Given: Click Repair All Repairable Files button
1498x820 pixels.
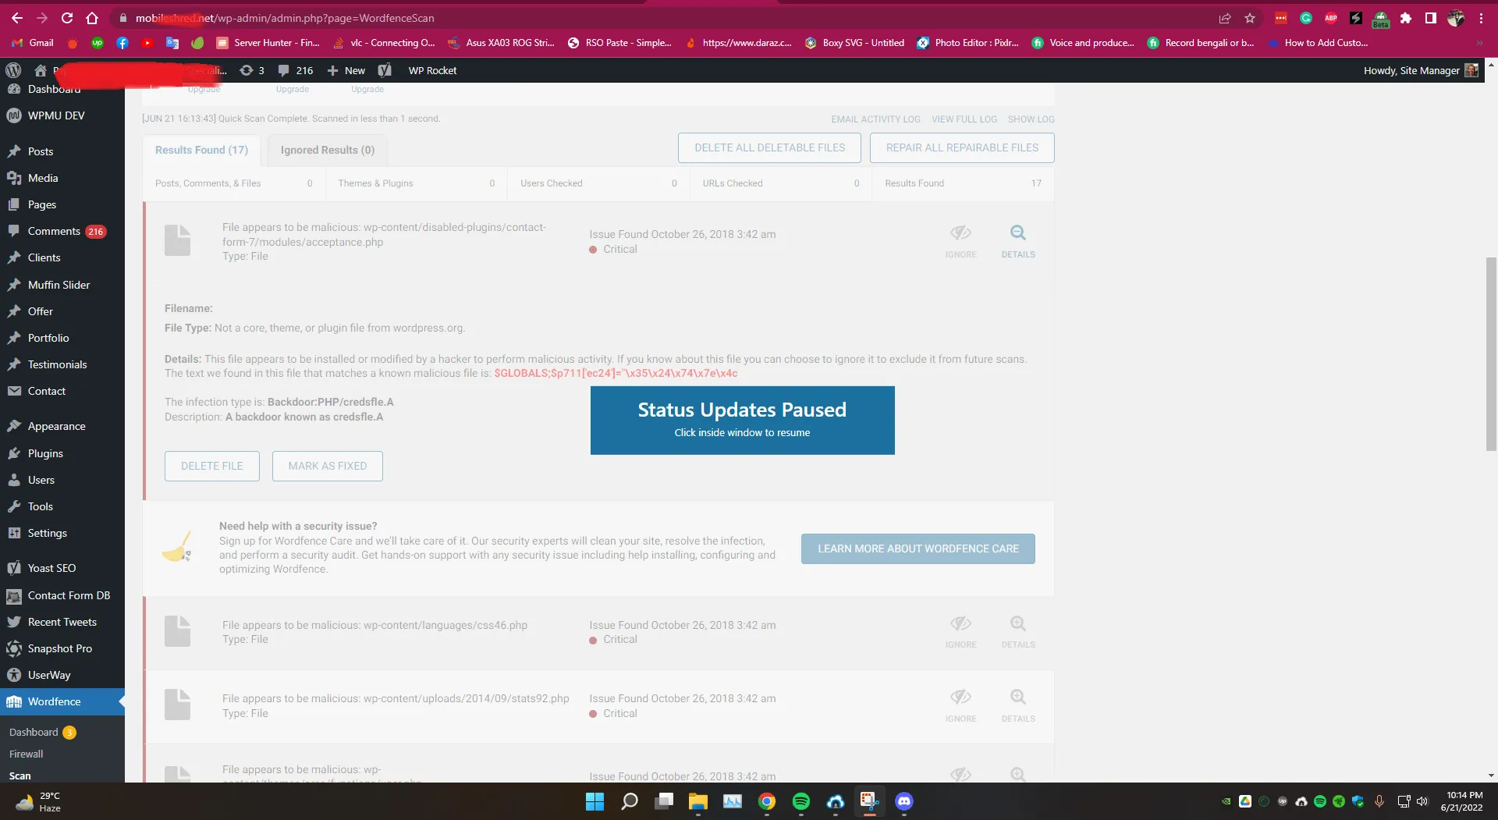Looking at the screenshot, I should pos(962,147).
